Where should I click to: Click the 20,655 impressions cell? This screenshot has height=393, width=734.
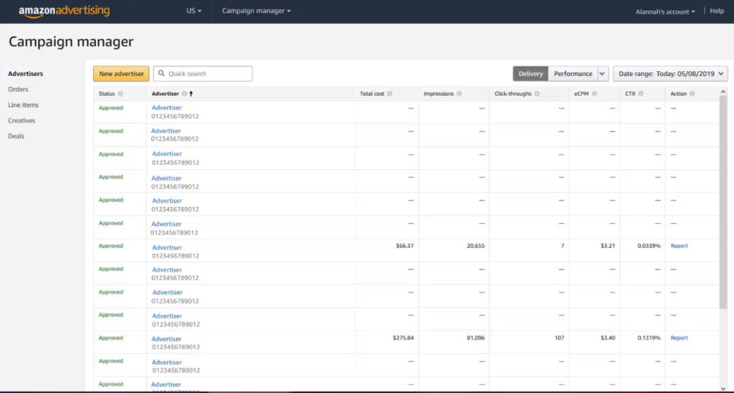[476, 245]
